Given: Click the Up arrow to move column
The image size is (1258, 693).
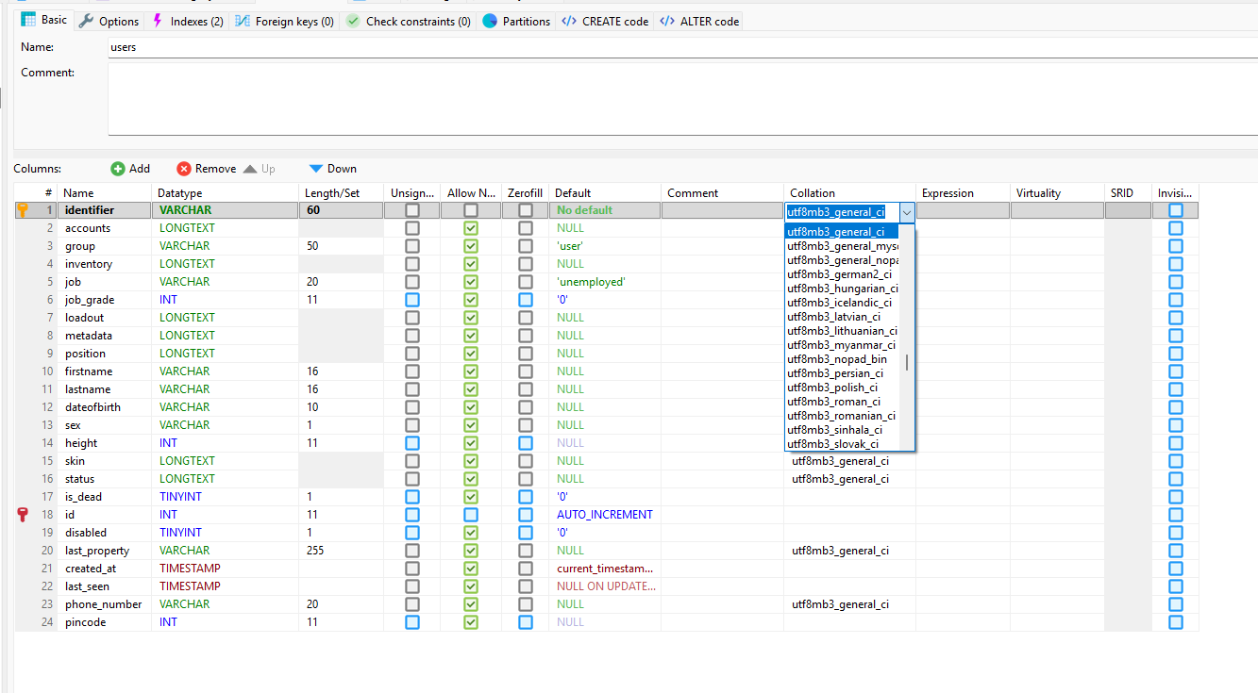Looking at the screenshot, I should tap(250, 169).
